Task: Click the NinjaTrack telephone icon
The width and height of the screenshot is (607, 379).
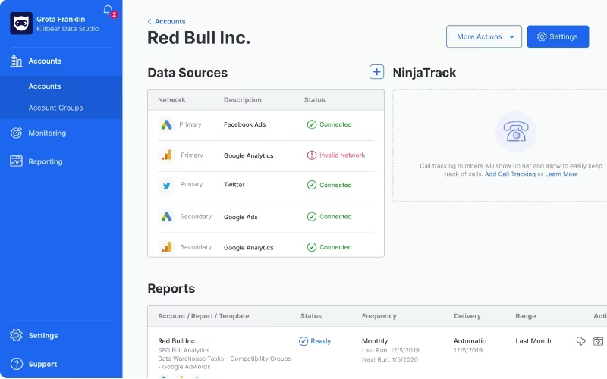Action: pos(516,132)
